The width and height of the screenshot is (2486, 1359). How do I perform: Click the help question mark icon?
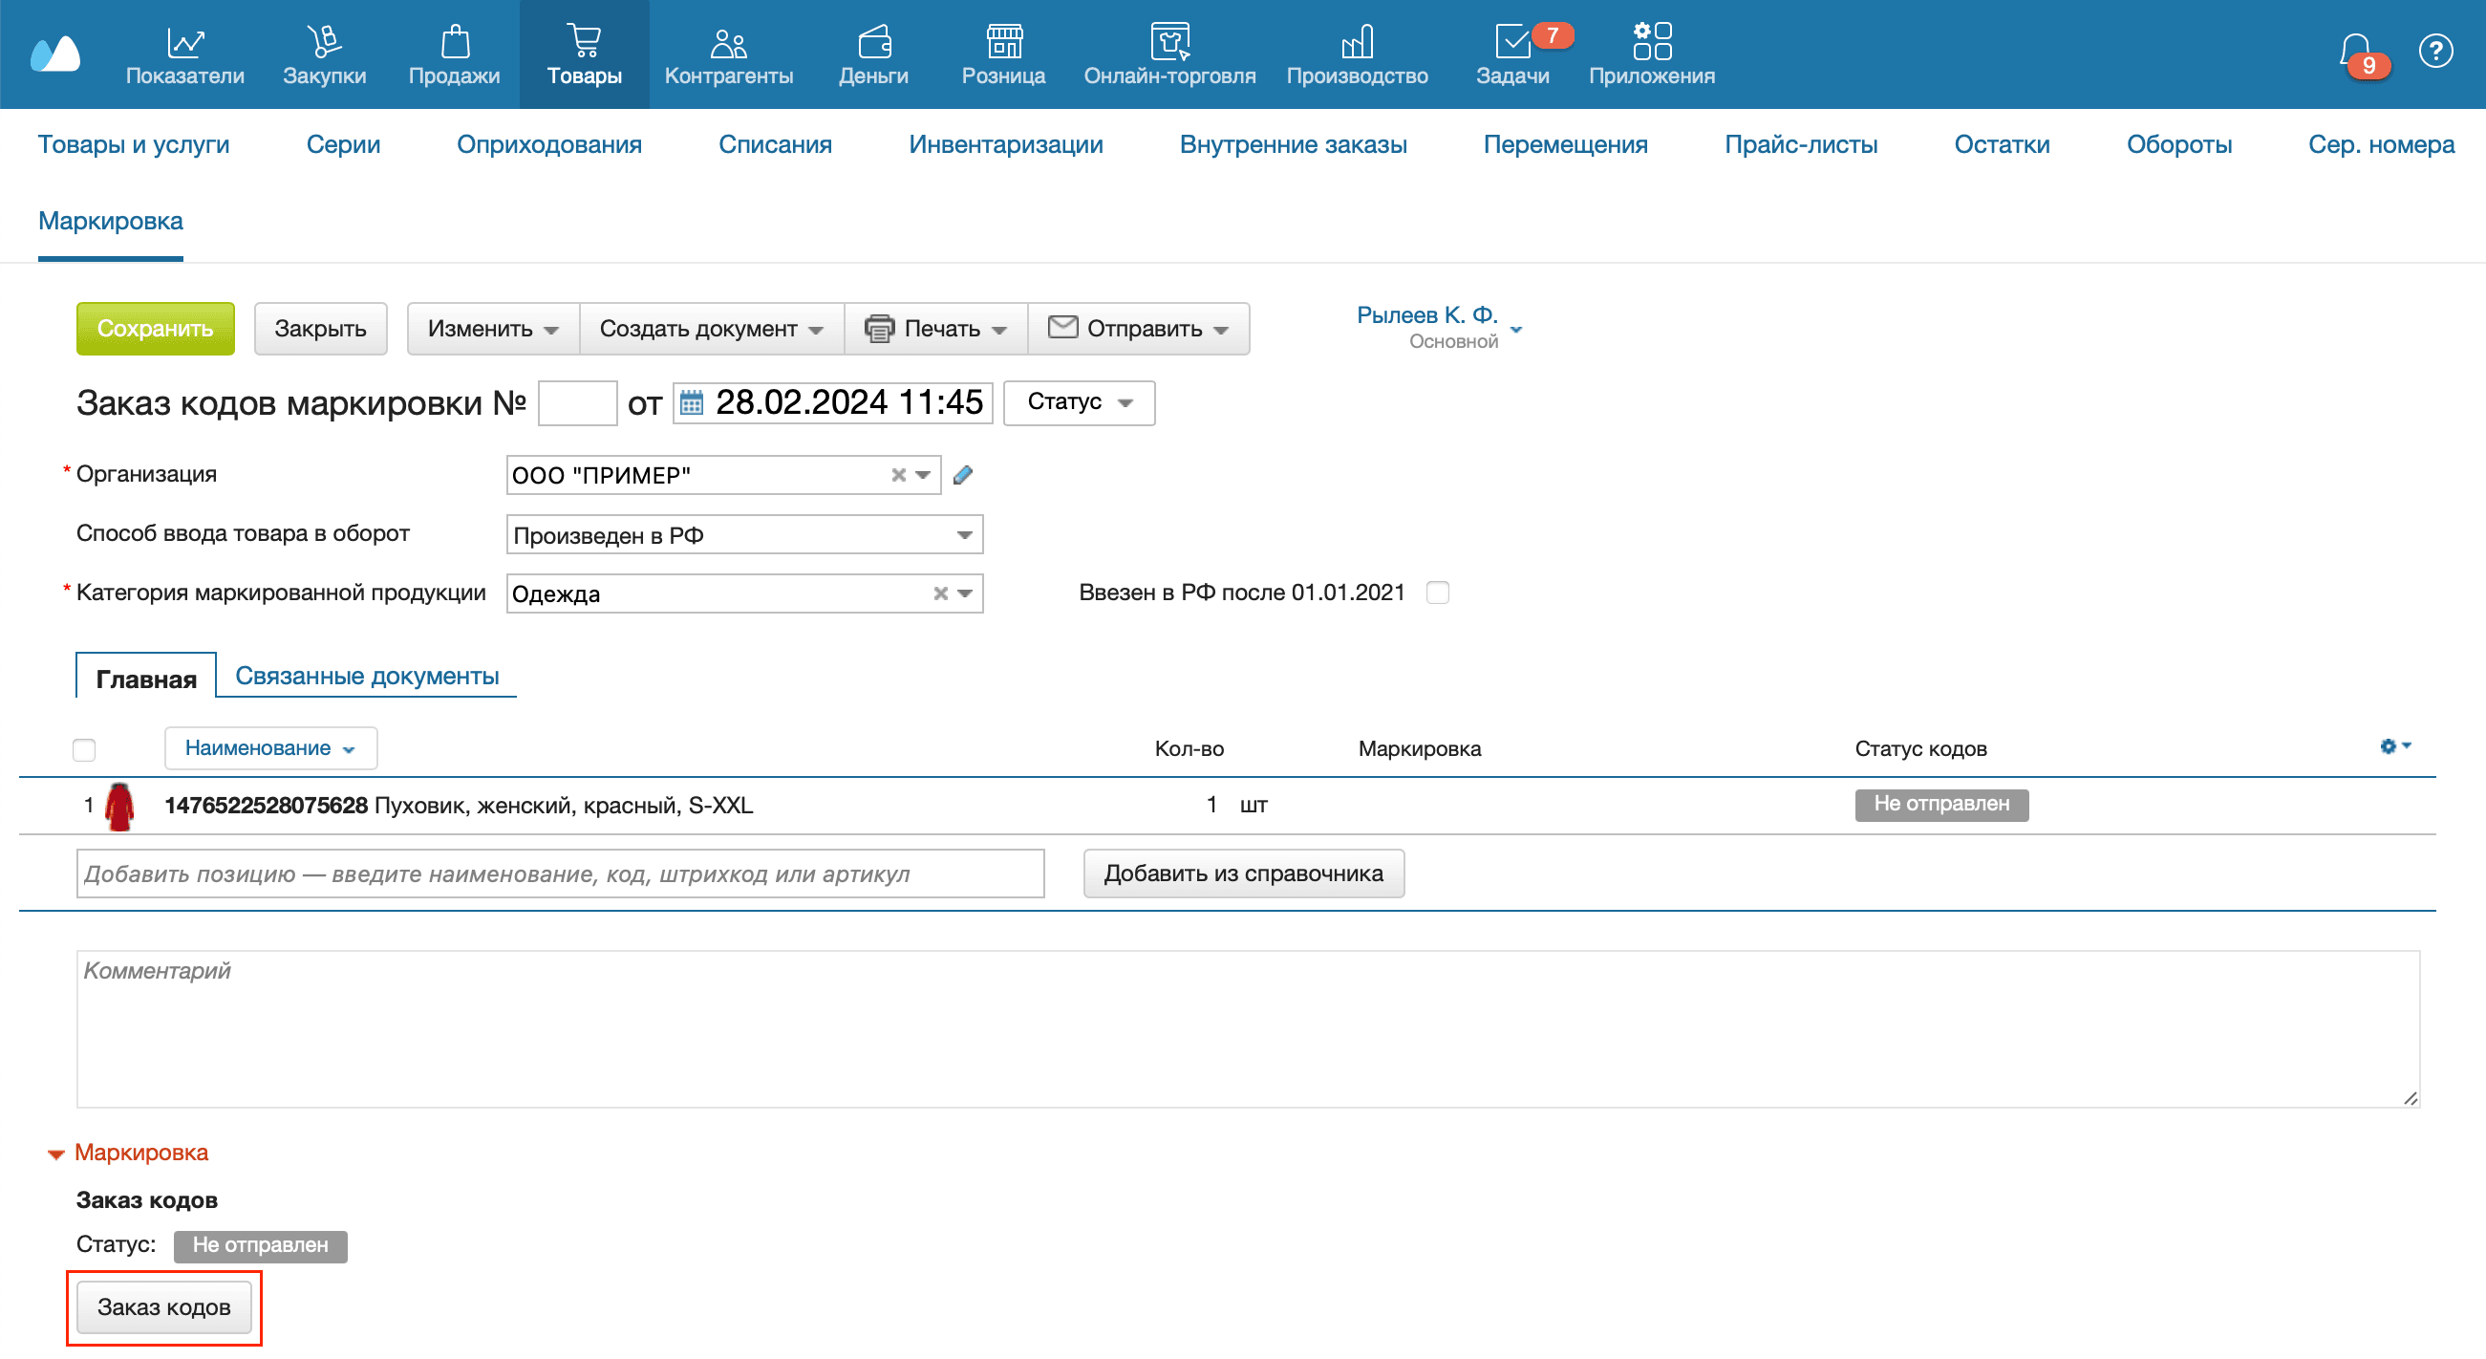(2434, 51)
